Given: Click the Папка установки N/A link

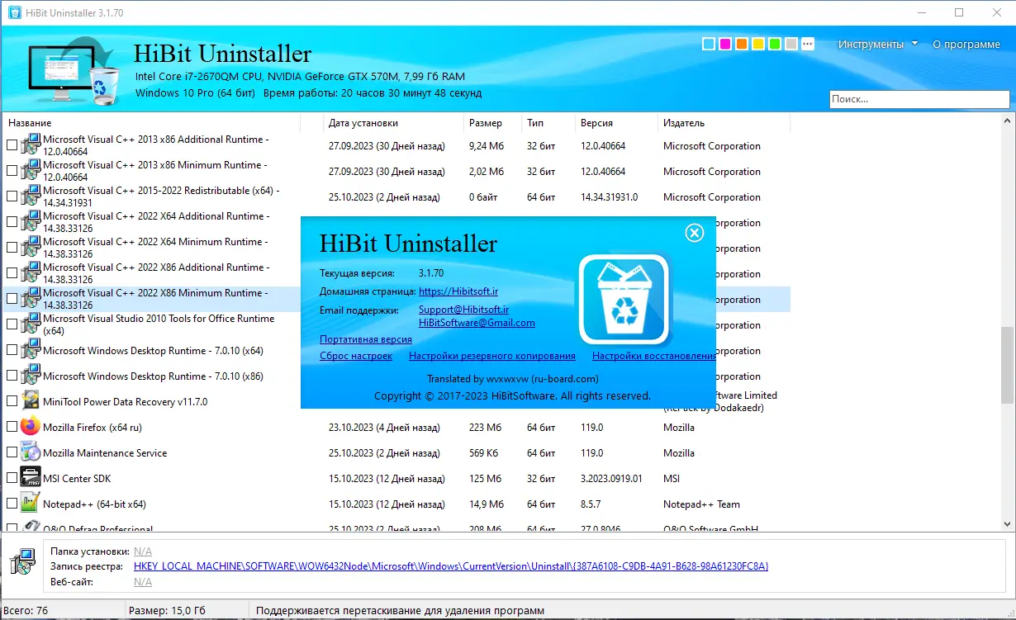Looking at the screenshot, I should click(x=143, y=551).
